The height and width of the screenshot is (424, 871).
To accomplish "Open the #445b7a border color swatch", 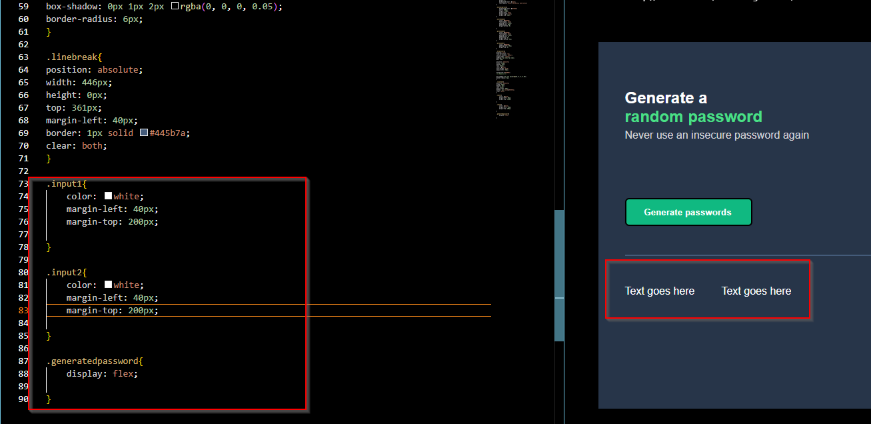I will pyautogui.click(x=144, y=133).
